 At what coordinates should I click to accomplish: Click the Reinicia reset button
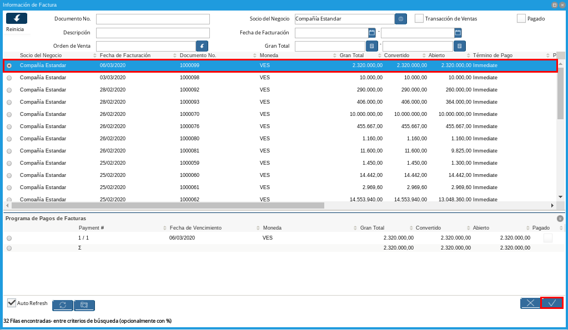[17, 18]
